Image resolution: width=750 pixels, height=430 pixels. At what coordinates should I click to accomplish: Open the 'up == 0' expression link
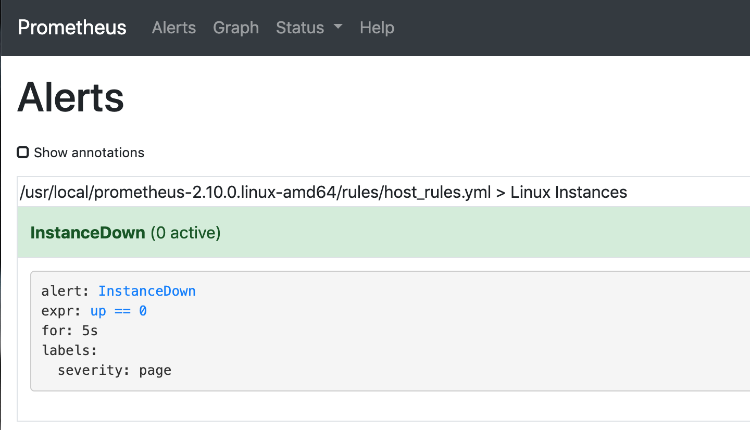click(119, 311)
